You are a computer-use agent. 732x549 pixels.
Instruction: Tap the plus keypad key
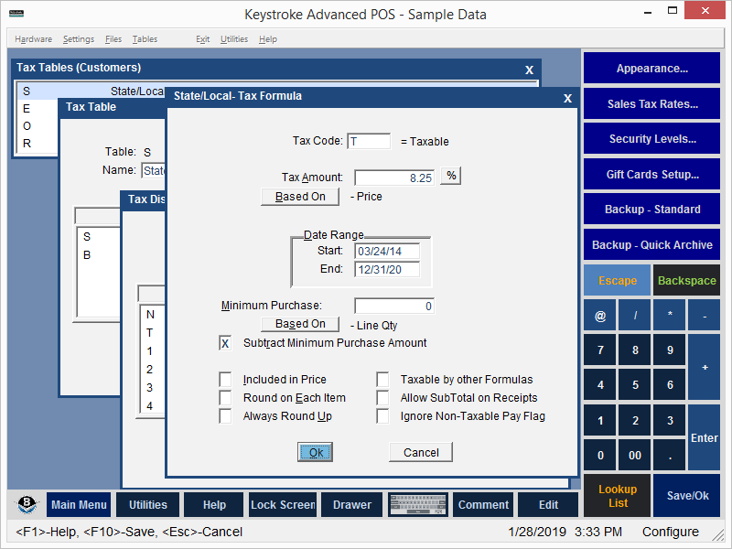(705, 368)
